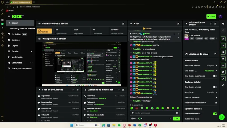Image resolution: width=227 pixels, height=128 pixels.
Task: Turn off Mostrar cantidad de... switch
Action: pos(215,114)
